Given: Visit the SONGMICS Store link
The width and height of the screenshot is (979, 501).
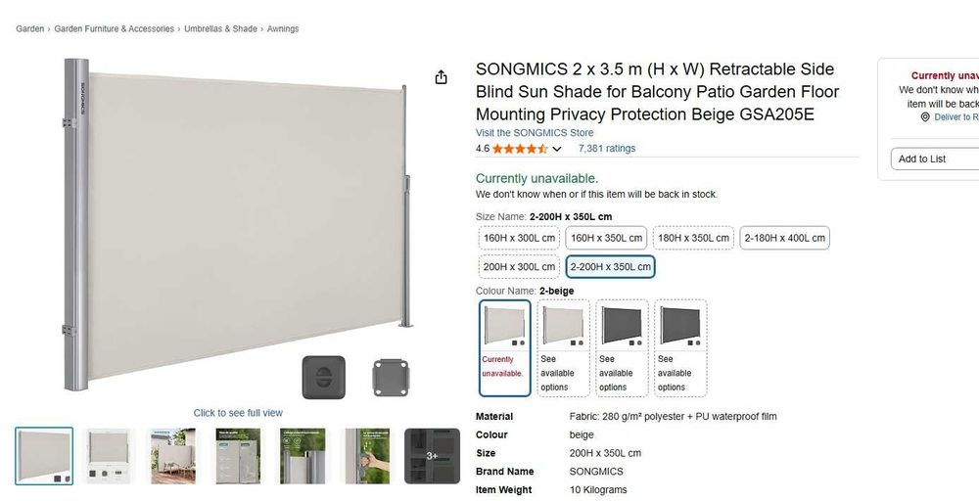Looking at the screenshot, I should tap(535, 133).
